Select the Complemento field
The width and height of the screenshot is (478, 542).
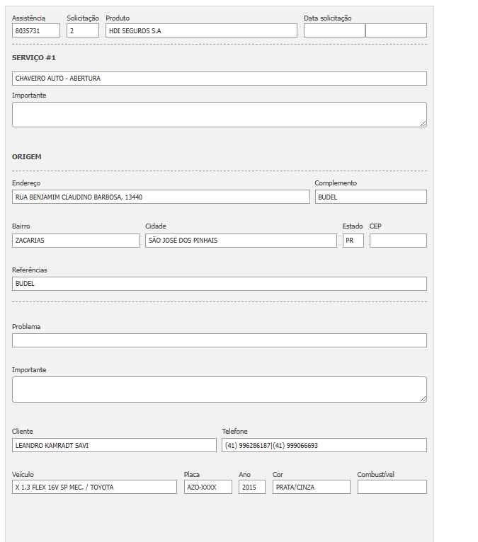point(370,197)
